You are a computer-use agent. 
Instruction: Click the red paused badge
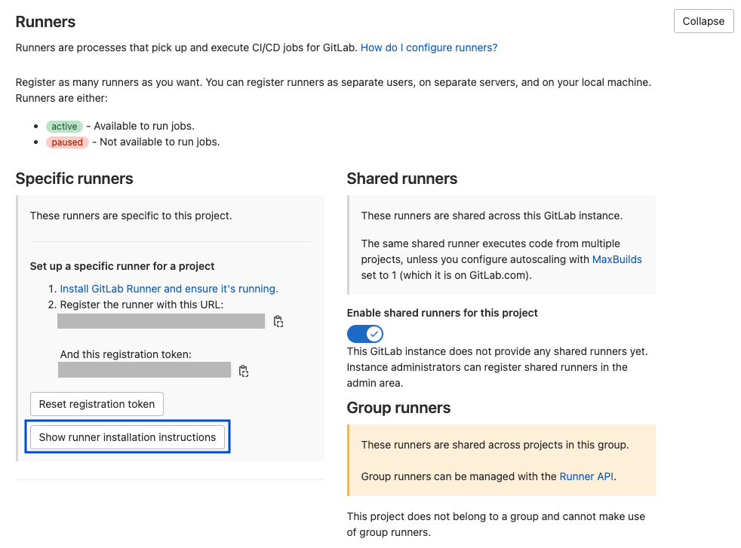pos(67,142)
